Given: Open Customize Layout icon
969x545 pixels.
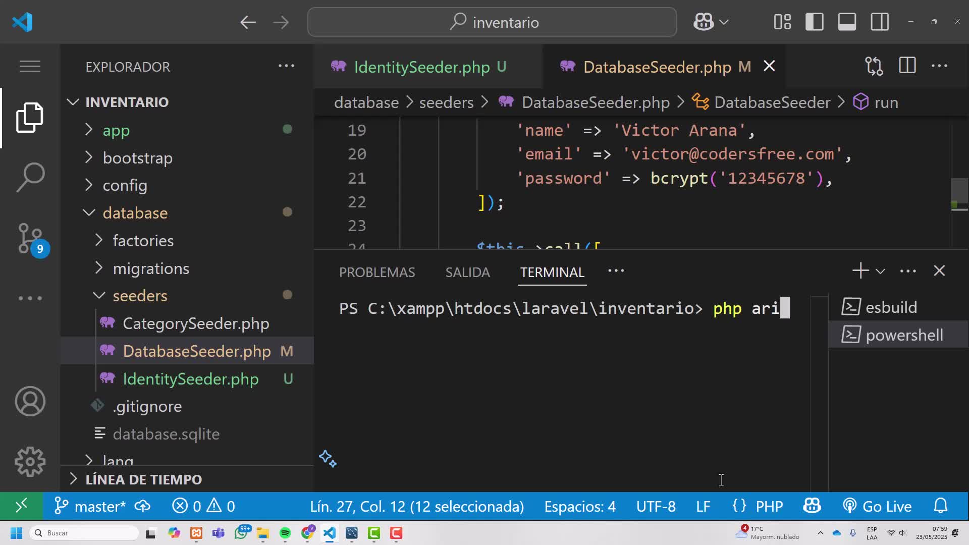Looking at the screenshot, I should coord(782,22).
